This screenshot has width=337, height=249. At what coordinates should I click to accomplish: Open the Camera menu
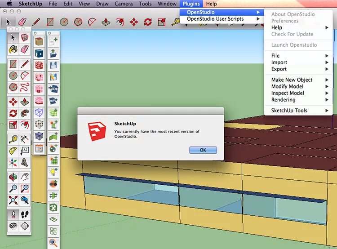pos(124,4)
